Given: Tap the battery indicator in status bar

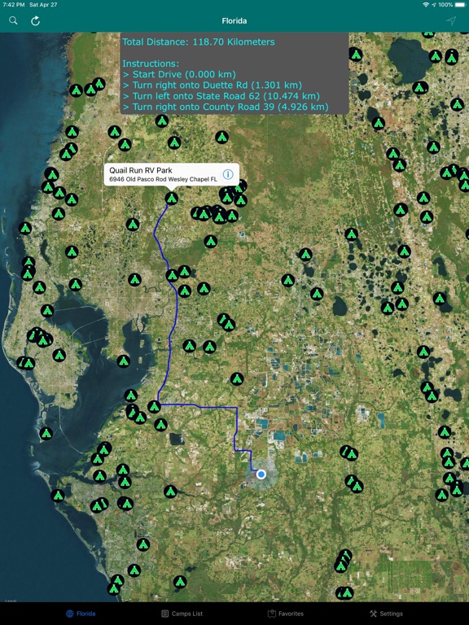Looking at the screenshot, I should click(x=459, y=5).
